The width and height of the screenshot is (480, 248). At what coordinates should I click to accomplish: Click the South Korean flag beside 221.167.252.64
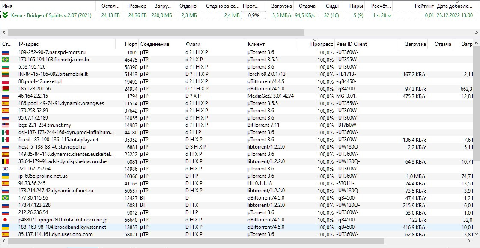point(6,169)
